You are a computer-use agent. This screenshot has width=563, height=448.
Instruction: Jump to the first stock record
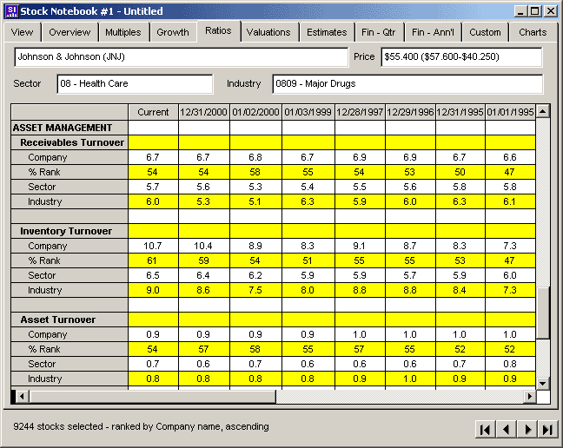485,429
